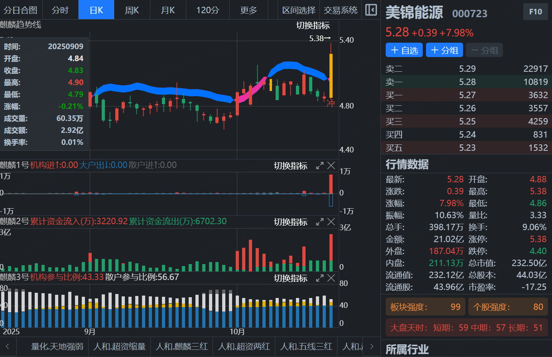552x357 pixels.
Task: Expand the 麒麟1号 indicator panel
Action: [x=319, y=166]
